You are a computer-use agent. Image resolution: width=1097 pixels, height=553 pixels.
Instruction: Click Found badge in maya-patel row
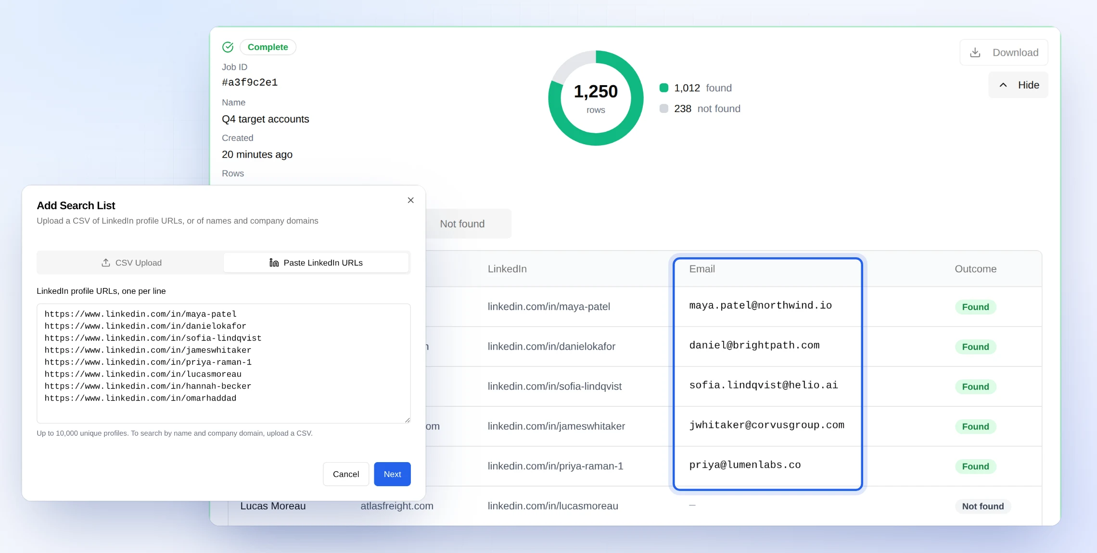(x=975, y=307)
